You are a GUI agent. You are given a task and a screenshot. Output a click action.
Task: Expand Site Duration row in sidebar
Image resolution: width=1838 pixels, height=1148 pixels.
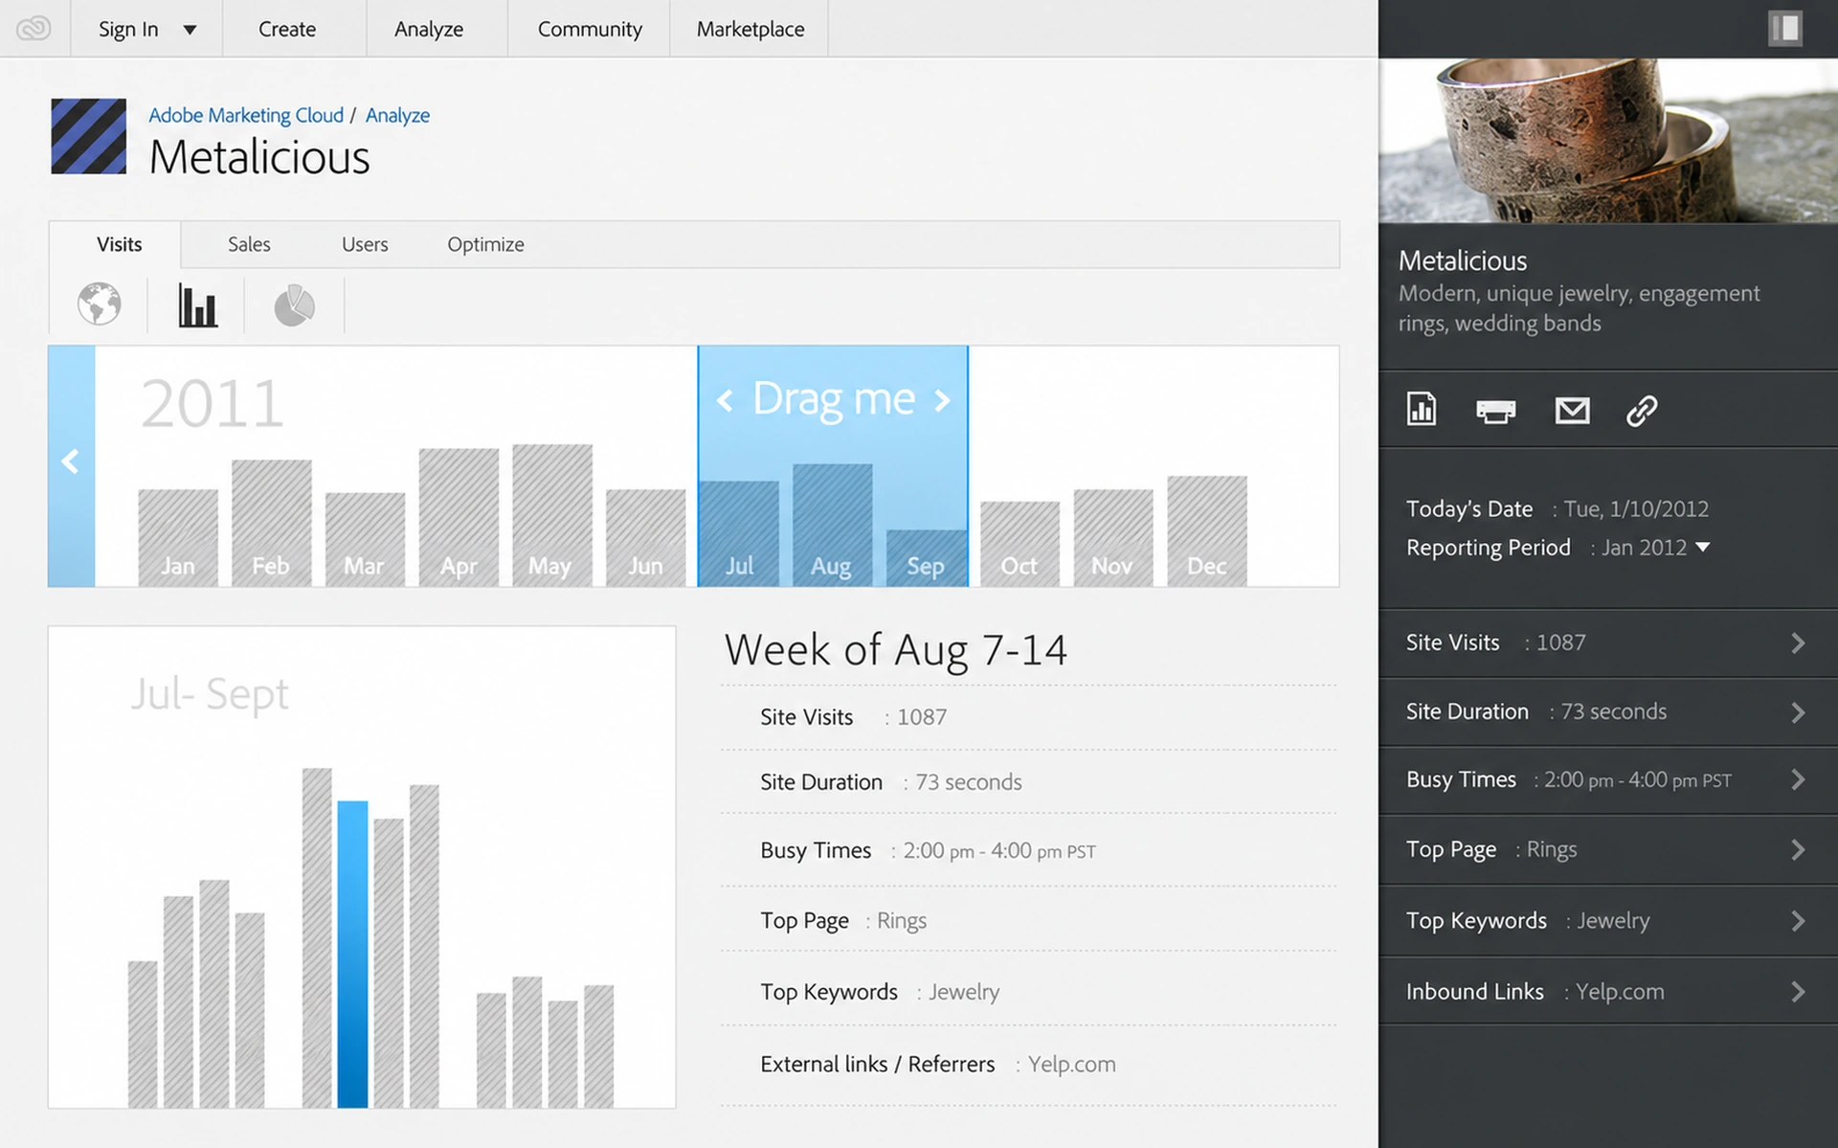point(1608,711)
